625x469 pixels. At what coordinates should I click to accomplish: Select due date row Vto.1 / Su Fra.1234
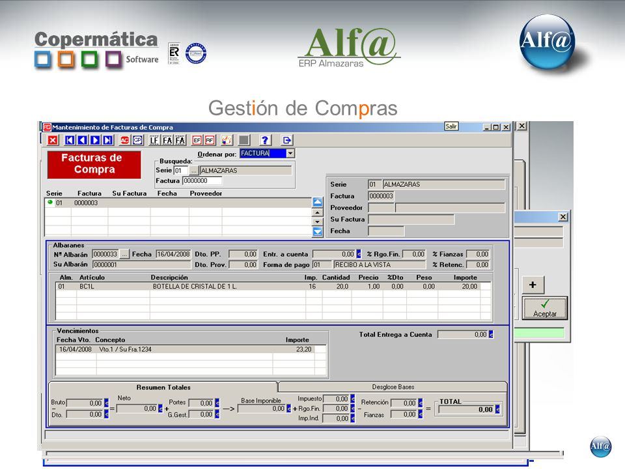191,349
